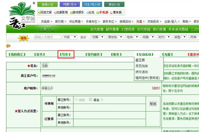
Task: Open 完结文库 link
Action: click(x=45, y=13)
